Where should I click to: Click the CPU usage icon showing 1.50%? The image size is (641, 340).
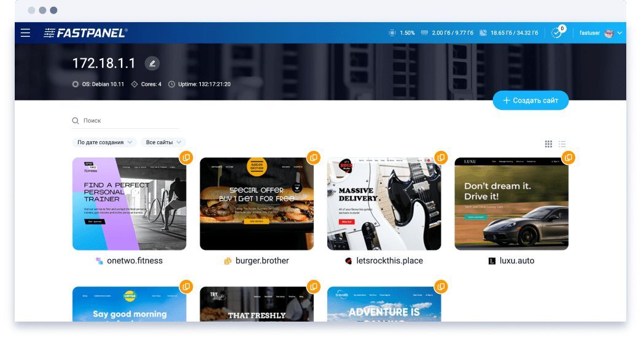click(x=392, y=33)
